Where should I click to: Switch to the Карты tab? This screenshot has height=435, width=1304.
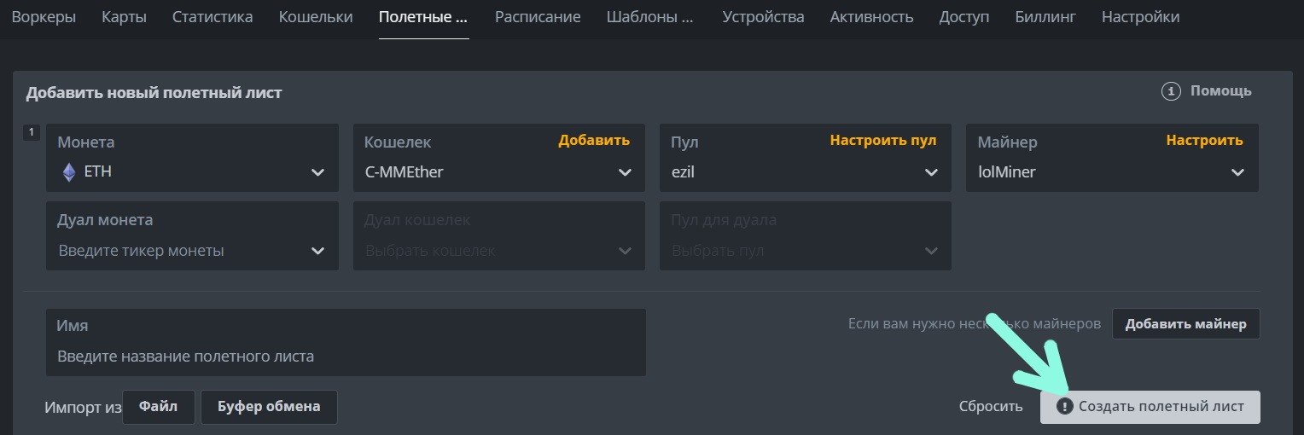(x=124, y=17)
